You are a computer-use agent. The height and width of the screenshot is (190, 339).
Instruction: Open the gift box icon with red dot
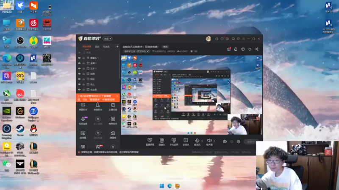tap(229, 49)
